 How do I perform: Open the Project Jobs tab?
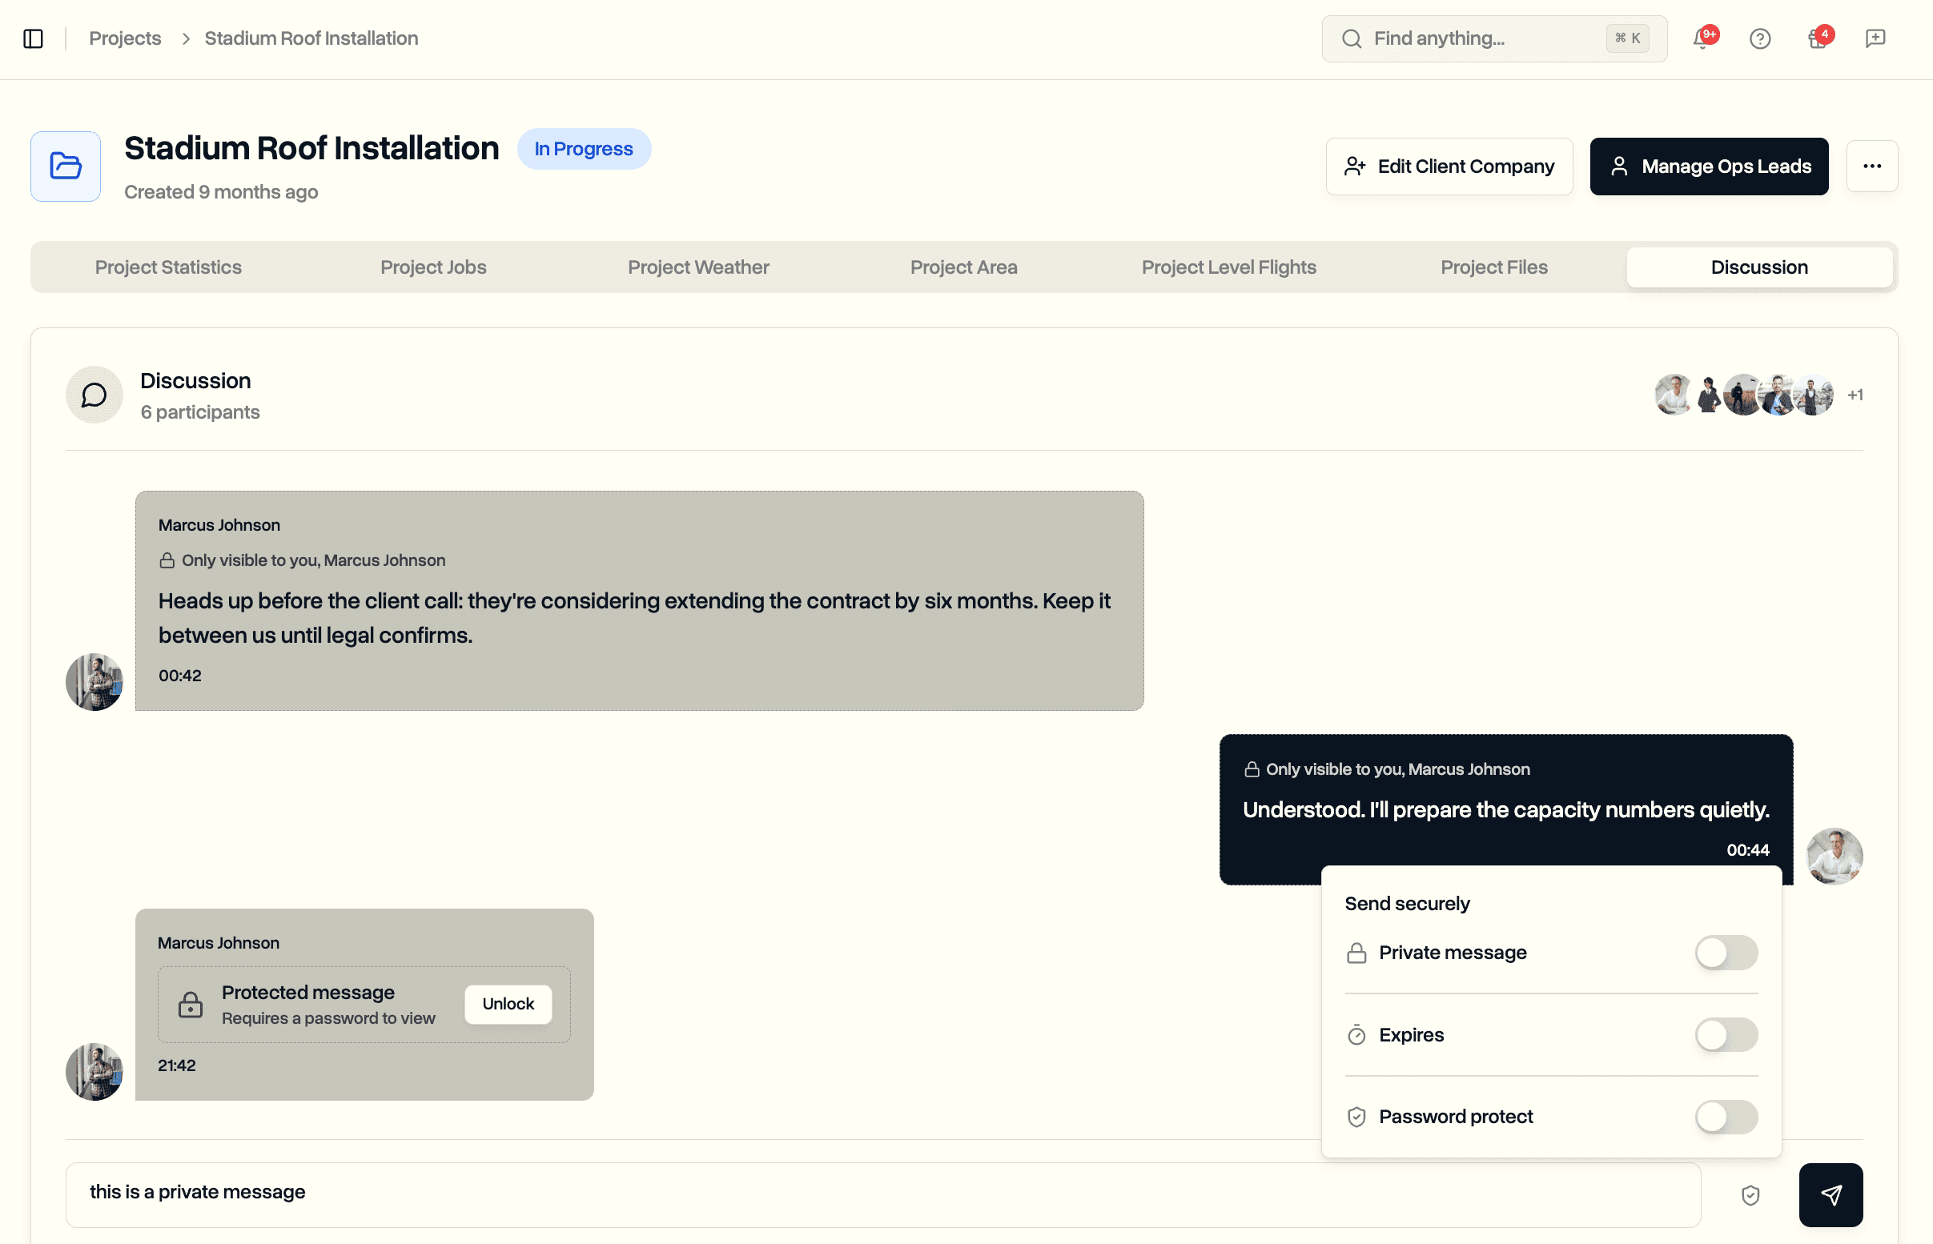tap(433, 267)
